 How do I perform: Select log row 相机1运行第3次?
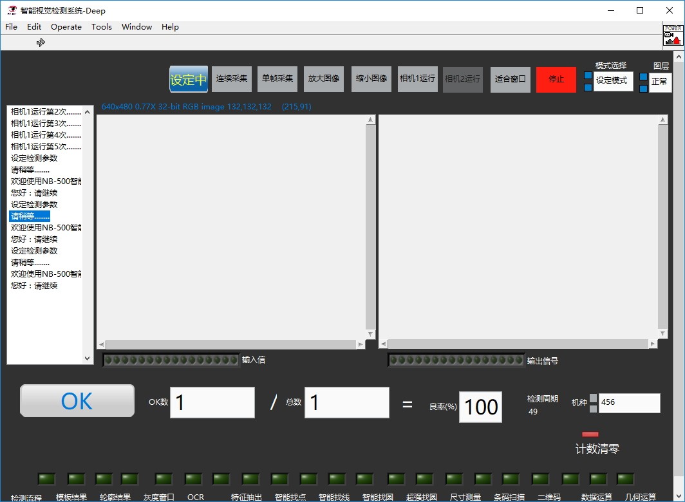pyautogui.click(x=46, y=123)
